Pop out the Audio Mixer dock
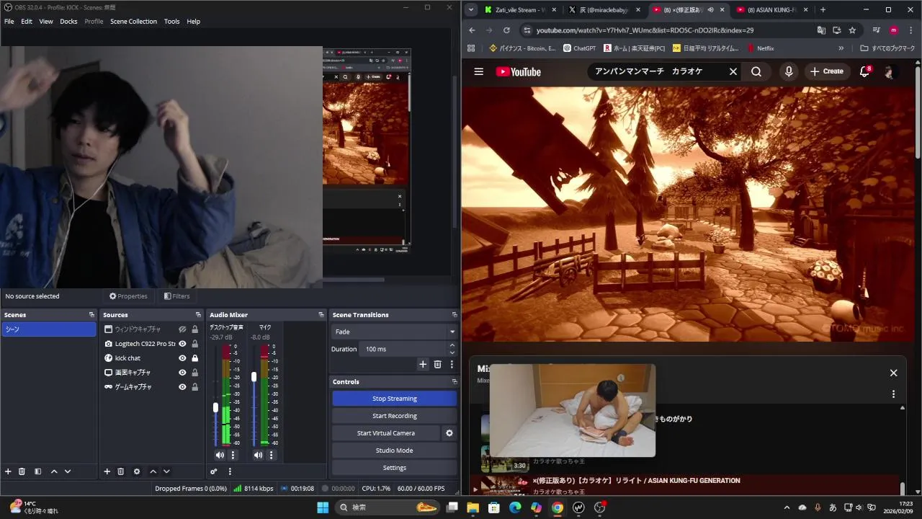 click(x=321, y=315)
